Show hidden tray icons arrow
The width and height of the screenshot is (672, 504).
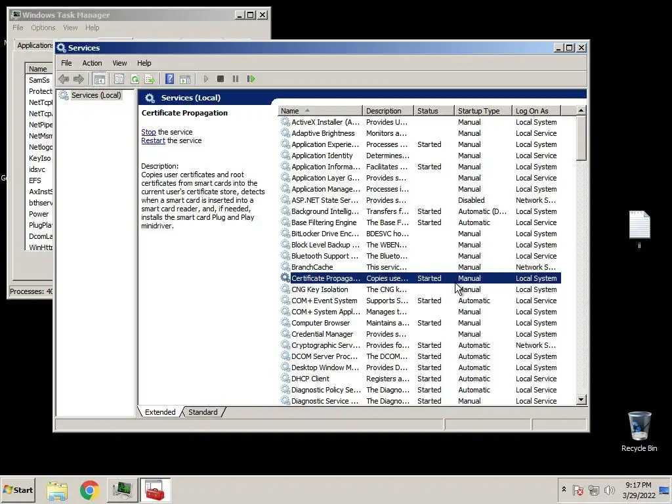point(564,490)
